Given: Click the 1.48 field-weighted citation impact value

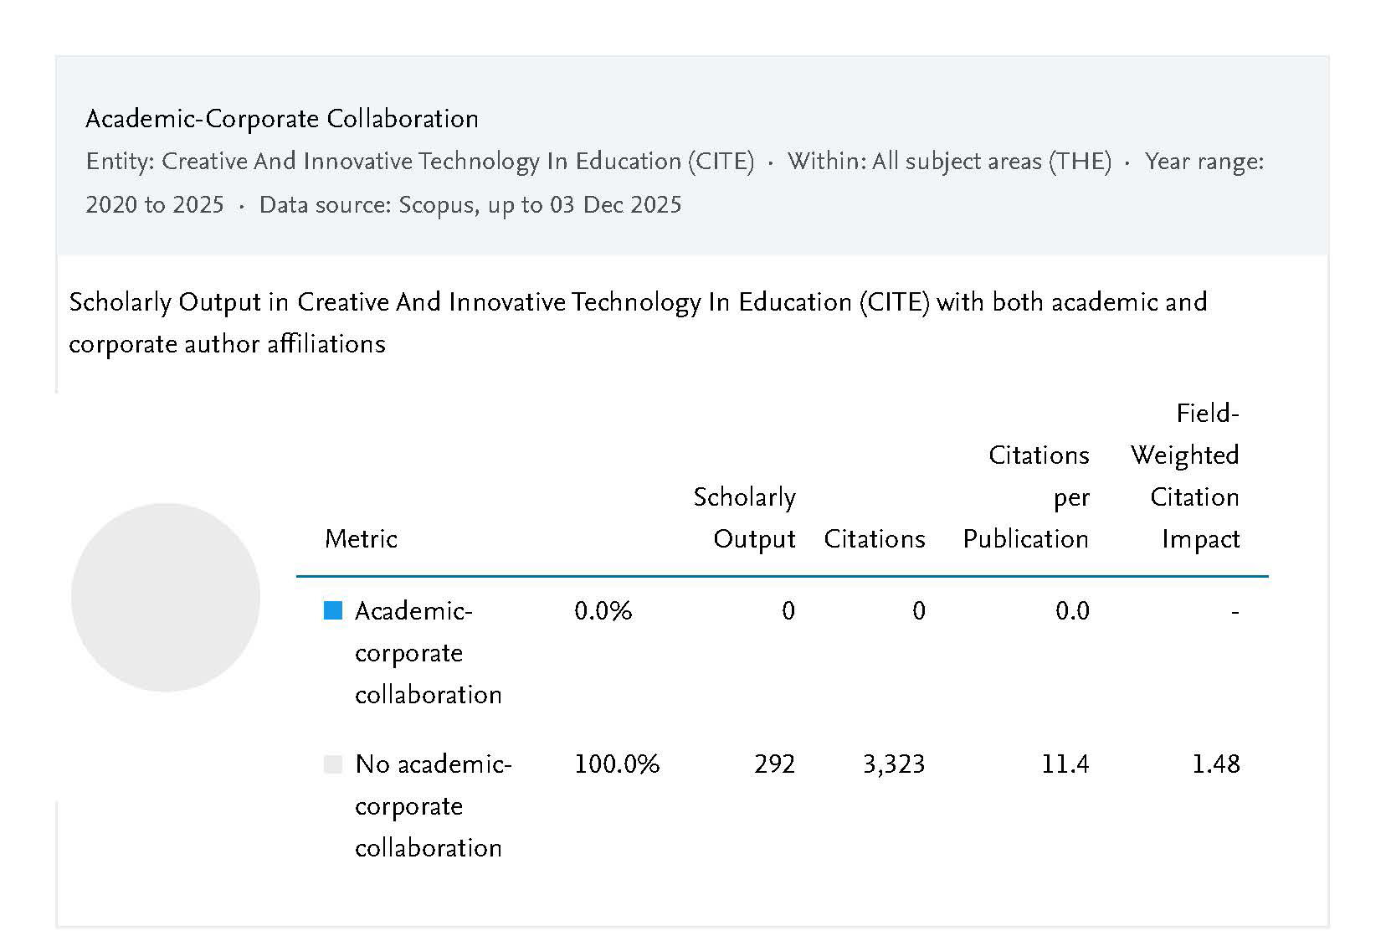Looking at the screenshot, I should 1215,764.
